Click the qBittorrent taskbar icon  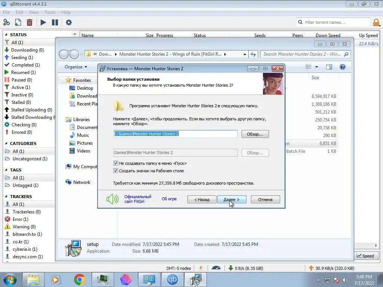[172, 280]
